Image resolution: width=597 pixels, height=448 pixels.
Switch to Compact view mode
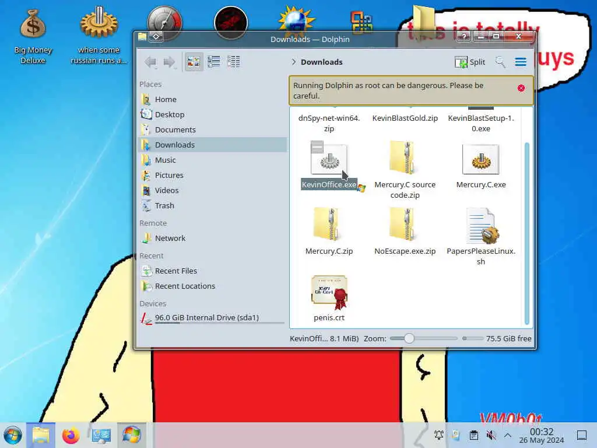tap(213, 62)
